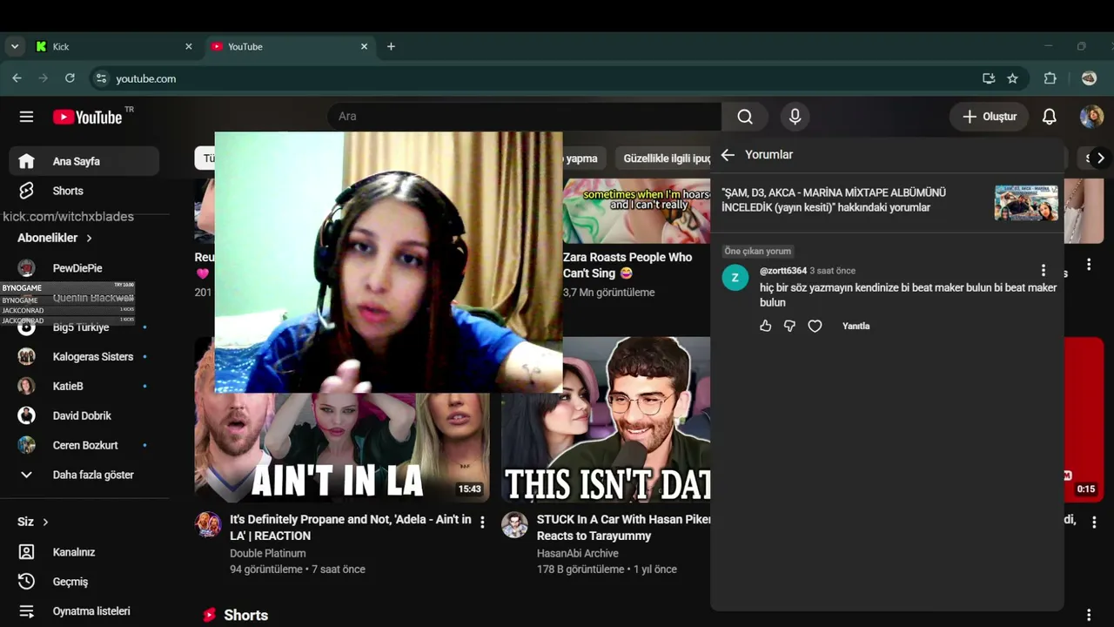Click the Oluştur create button
This screenshot has height=627, width=1114.
point(989,117)
